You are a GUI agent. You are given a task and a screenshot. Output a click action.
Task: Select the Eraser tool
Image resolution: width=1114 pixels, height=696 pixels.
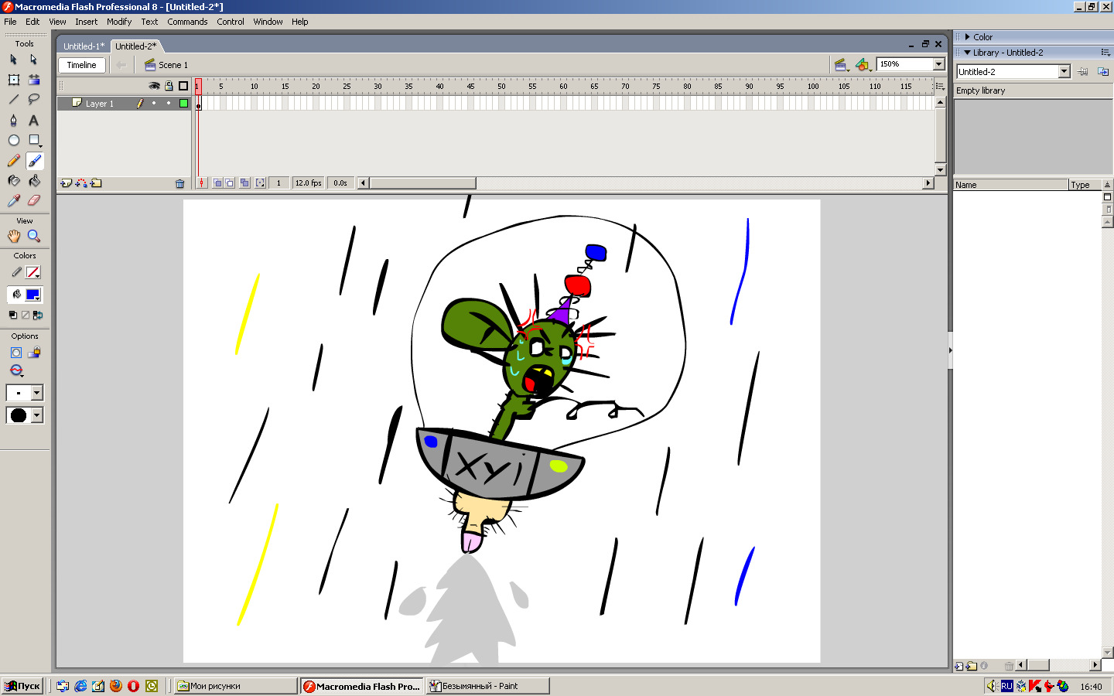33,200
